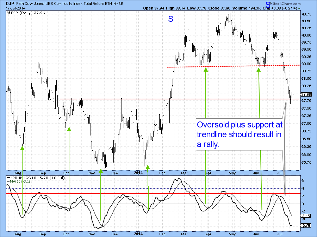Click the green arrowhead below October price bars
Viewport: 317px width, 237px height.
tap(69, 129)
